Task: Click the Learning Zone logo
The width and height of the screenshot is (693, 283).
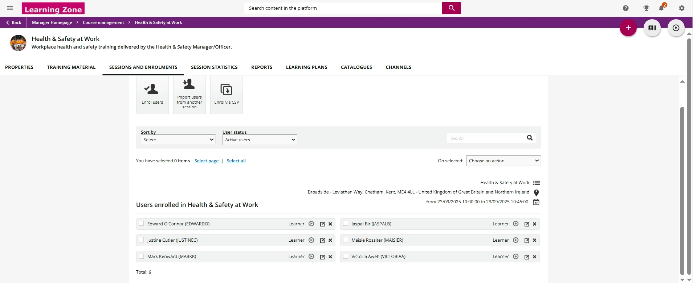Action: coord(53,8)
